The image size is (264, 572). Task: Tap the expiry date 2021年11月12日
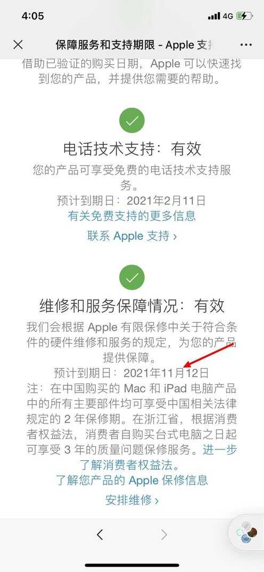tap(166, 373)
